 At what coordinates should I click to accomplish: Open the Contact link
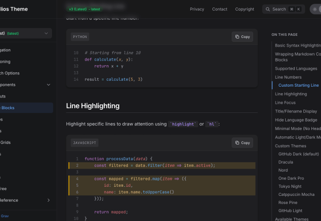click(x=219, y=9)
